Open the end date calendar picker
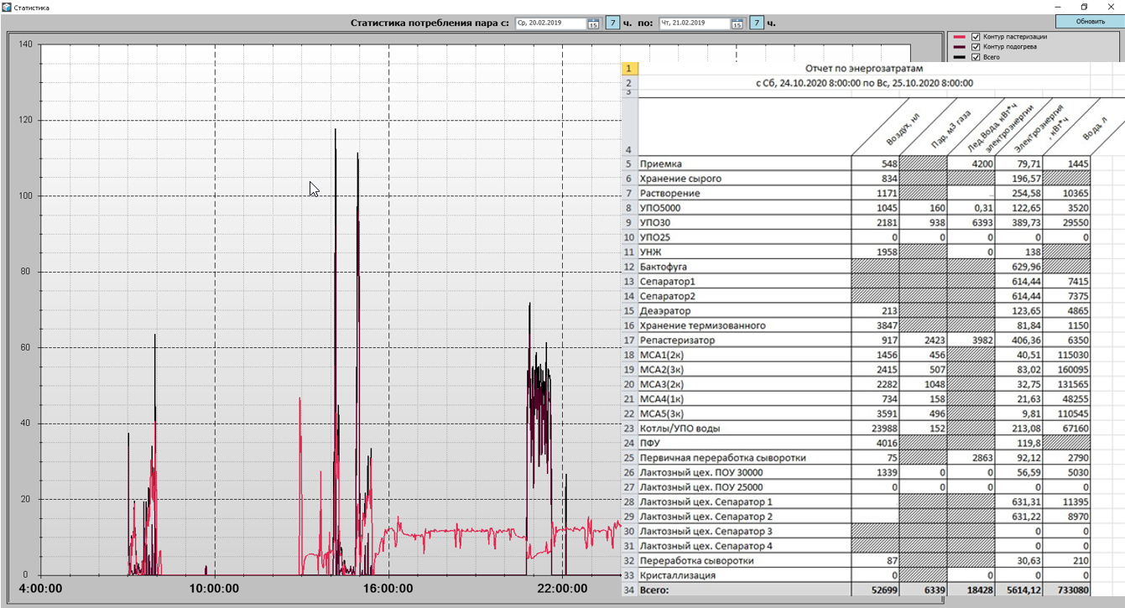The image size is (1125, 608). click(737, 23)
